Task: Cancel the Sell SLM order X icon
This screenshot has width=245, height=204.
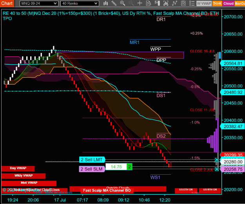Action: [217, 169]
